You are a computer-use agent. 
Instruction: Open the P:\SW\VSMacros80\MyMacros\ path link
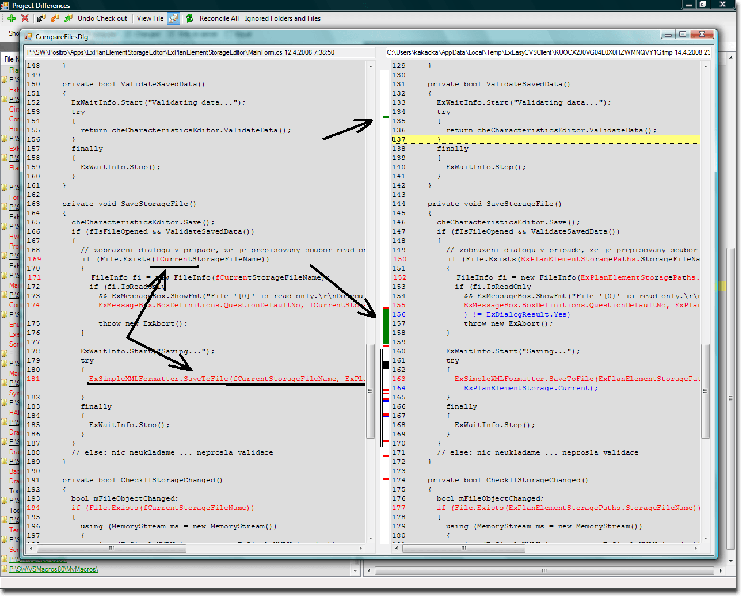click(x=54, y=569)
